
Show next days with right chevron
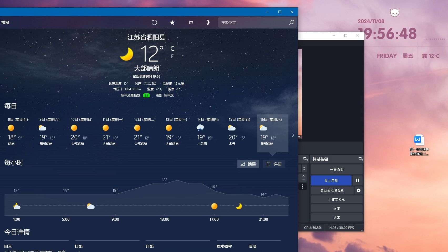click(x=293, y=135)
